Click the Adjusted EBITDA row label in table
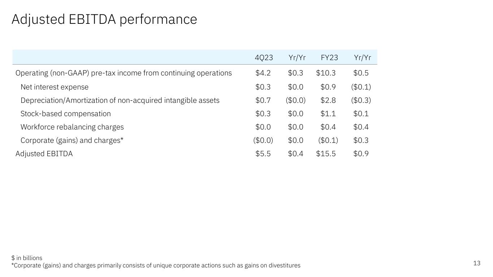Image resolution: width=493 pixels, height=277 pixels. tap(44, 154)
